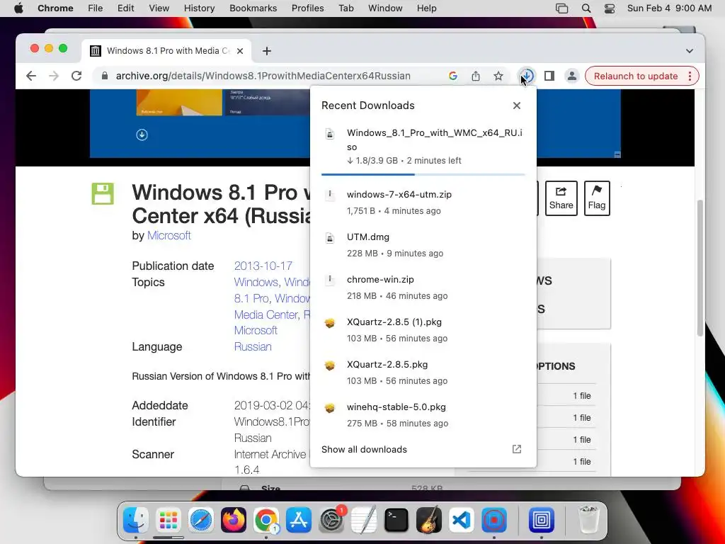Reload the archive.org page

click(x=76, y=76)
